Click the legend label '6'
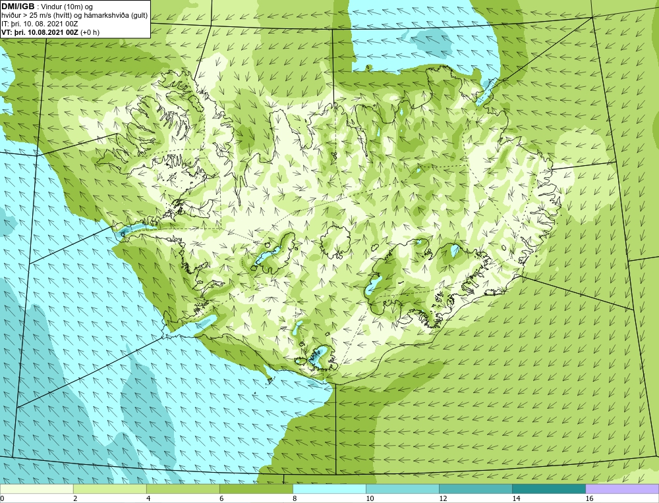 pyautogui.click(x=221, y=498)
